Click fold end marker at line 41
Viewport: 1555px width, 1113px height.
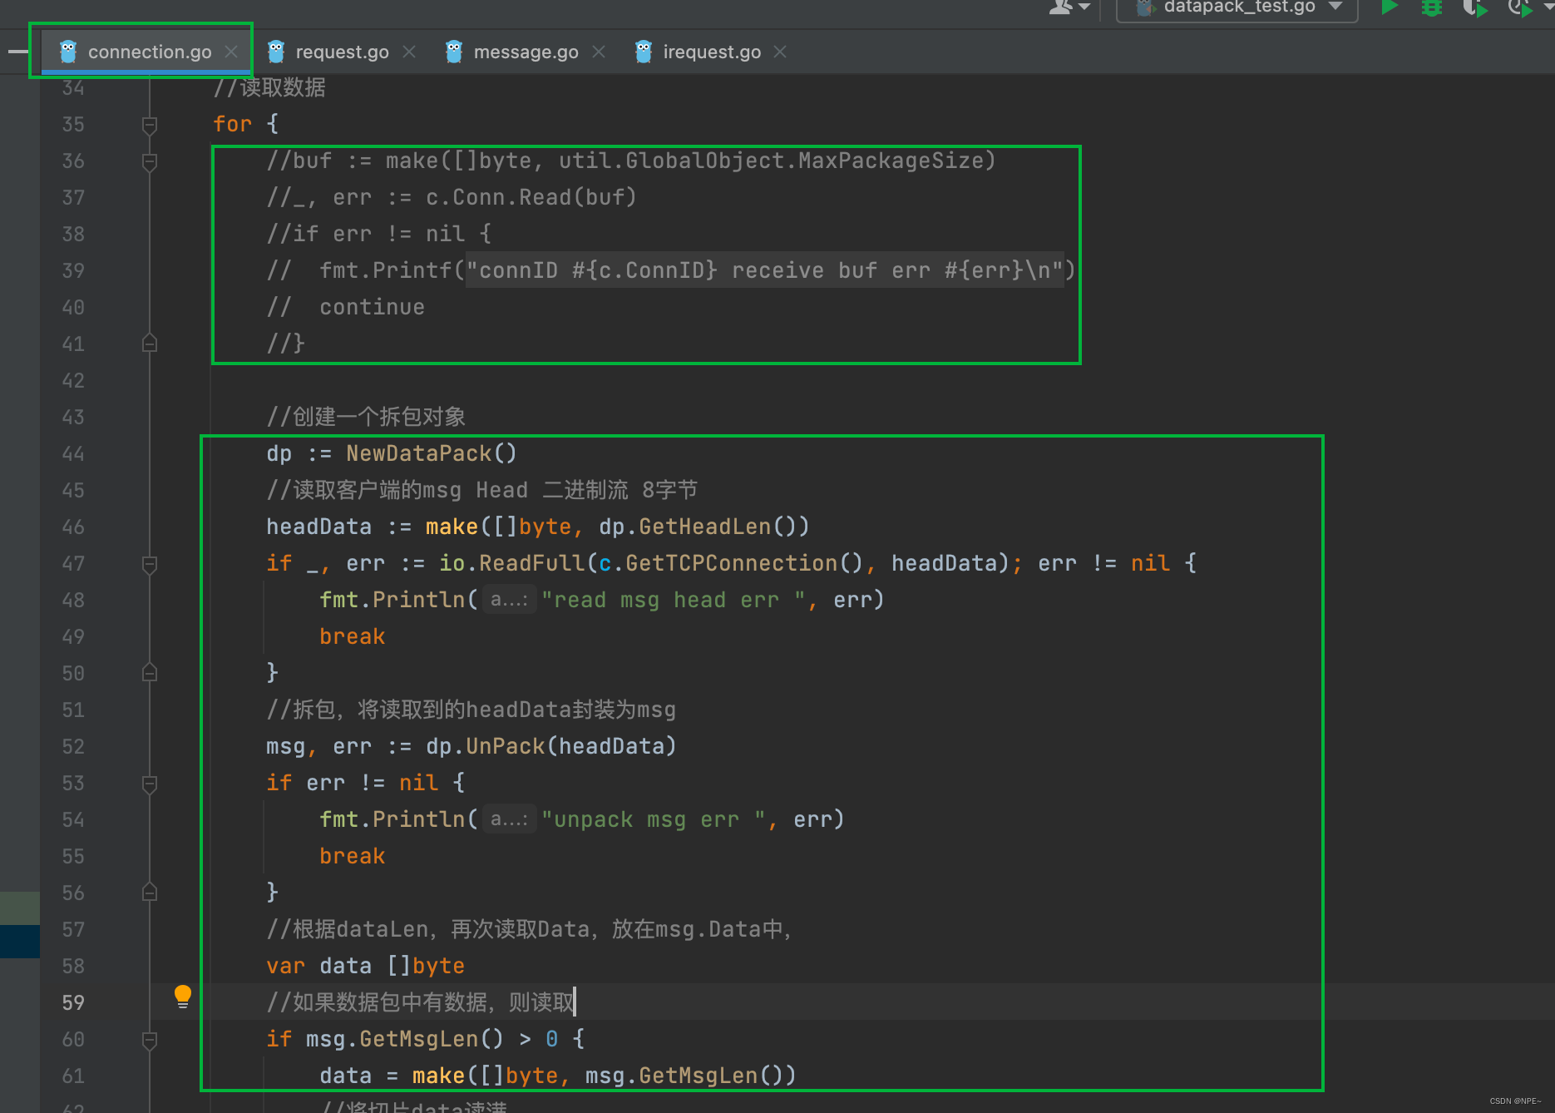150,343
